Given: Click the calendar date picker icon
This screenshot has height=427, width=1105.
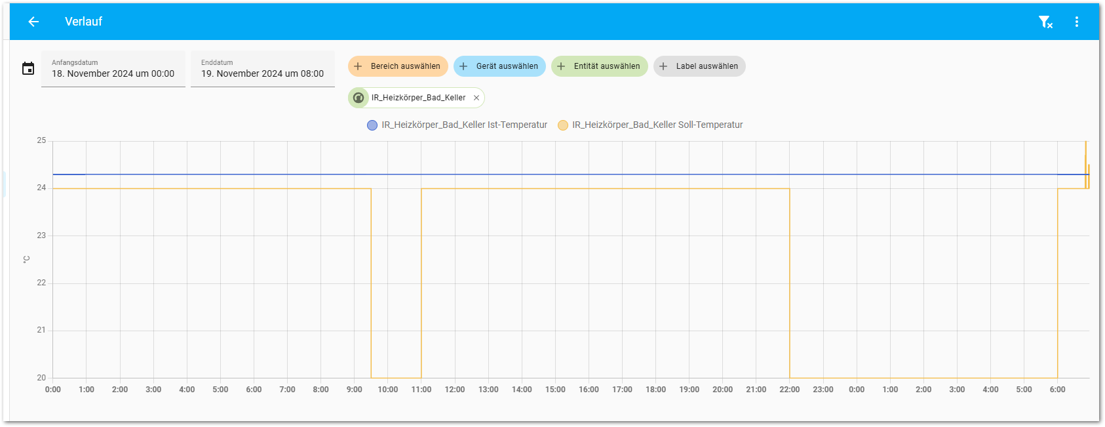Looking at the screenshot, I should (x=28, y=69).
